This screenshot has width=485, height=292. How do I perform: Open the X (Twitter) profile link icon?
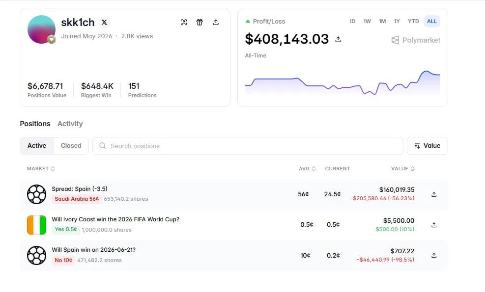(x=104, y=22)
